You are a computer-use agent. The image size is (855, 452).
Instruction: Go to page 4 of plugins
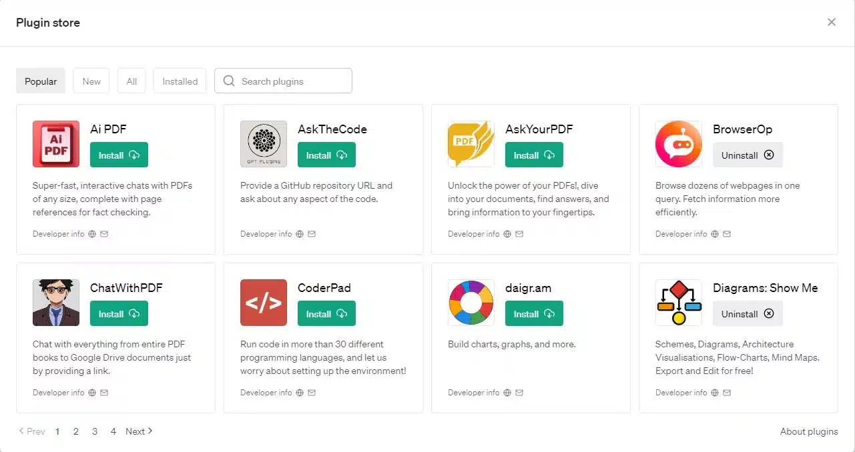pos(113,431)
